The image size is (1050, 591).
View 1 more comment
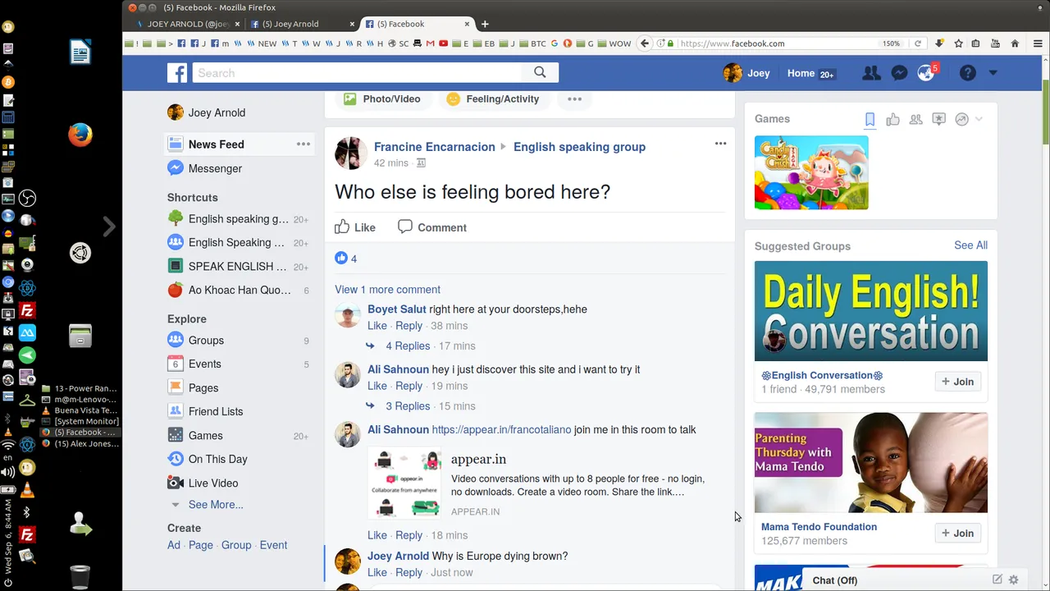tap(387, 289)
